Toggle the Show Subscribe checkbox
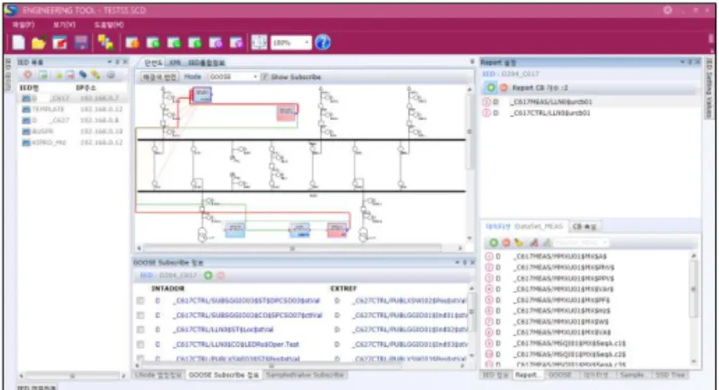The image size is (719, 390). [264, 77]
